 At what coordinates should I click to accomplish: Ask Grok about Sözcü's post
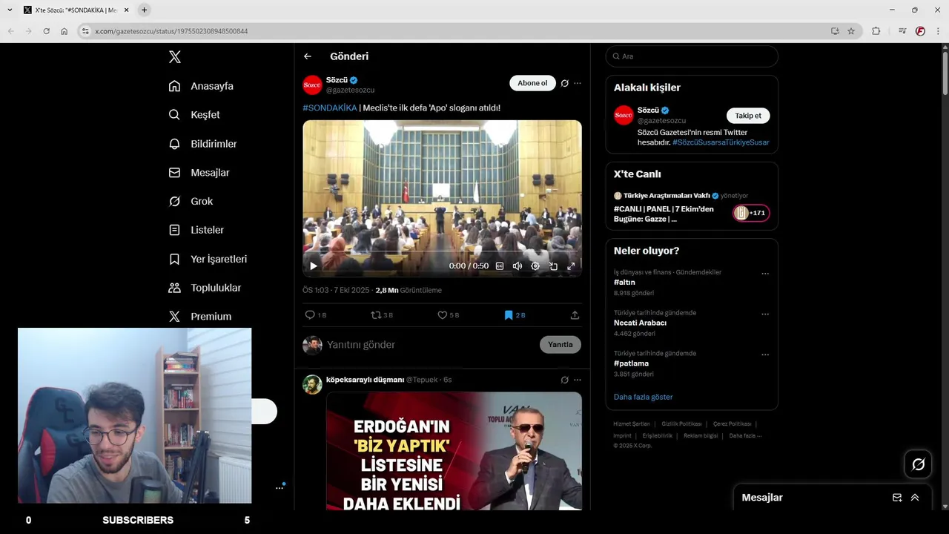click(x=564, y=83)
